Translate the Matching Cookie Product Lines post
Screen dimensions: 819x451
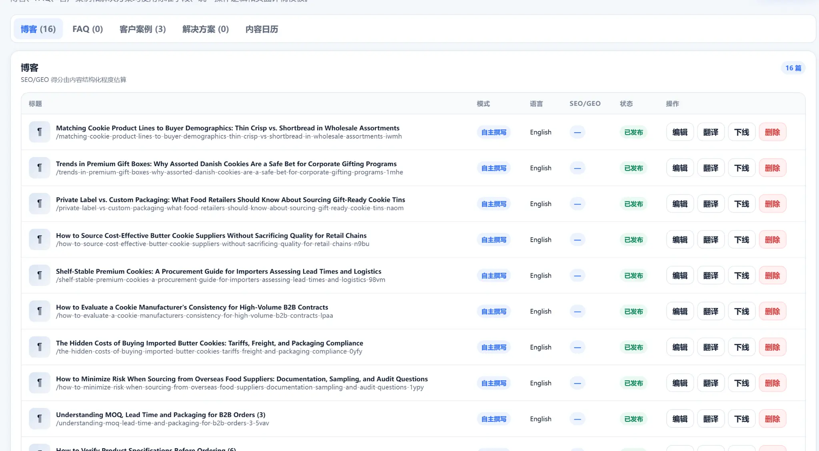[x=711, y=132]
